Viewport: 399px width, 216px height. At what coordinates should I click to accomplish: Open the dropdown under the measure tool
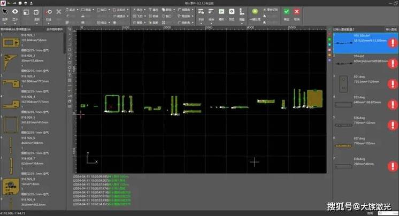tap(242, 24)
